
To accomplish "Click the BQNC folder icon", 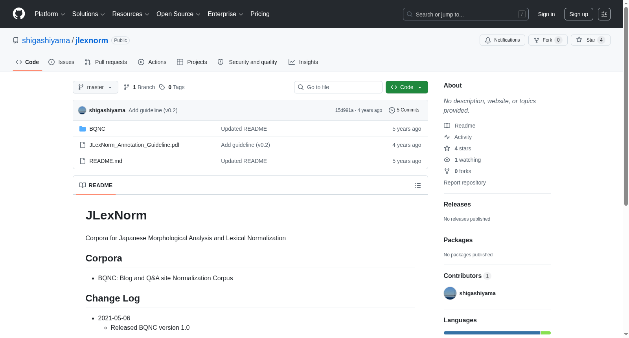I will (x=83, y=129).
